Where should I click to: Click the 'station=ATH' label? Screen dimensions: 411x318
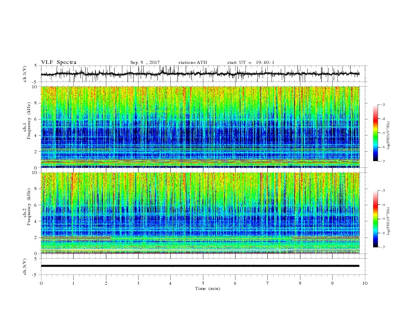coord(193,62)
